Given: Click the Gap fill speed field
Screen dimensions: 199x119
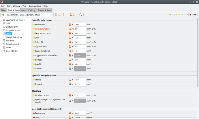Looking at the screenshot, I should pyautogui.click(x=80, y=64).
